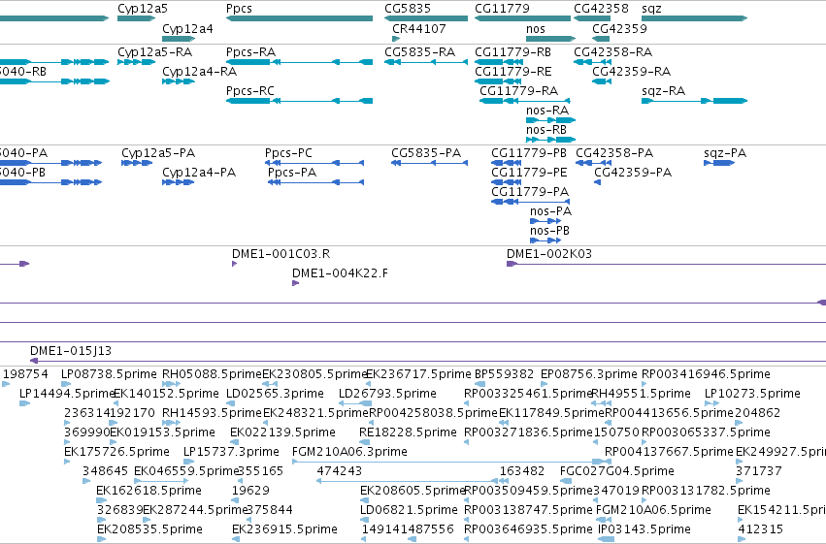Image resolution: width=826 pixels, height=544 pixels.
Task: Open the CG11779-RE transcript
Action: tap(498, 81)
